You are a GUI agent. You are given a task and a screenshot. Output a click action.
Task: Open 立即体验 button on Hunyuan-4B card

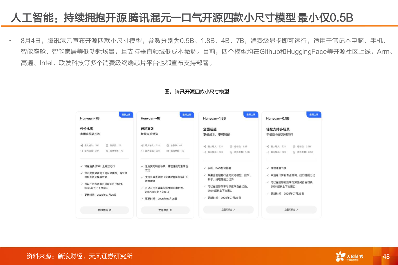click(165, 210)
